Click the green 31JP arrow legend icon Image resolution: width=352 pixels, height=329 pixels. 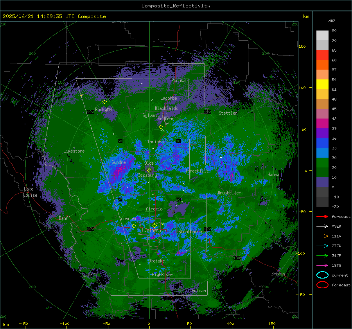tap(322, 255)
